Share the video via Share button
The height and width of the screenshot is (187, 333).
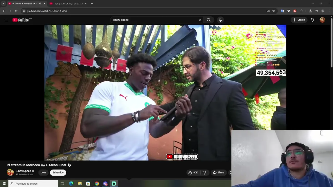coord(218,172)
